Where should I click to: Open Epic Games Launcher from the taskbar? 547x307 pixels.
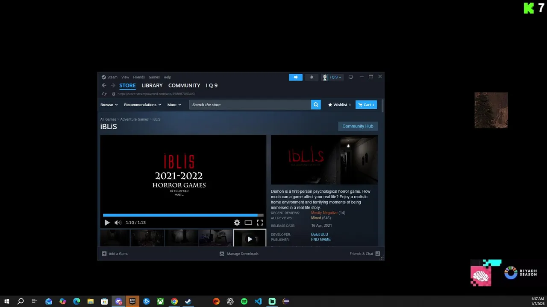[x=132, y=301]
